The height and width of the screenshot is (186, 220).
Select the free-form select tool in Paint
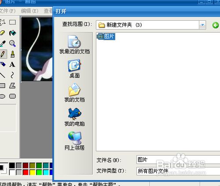coord(3,22)
